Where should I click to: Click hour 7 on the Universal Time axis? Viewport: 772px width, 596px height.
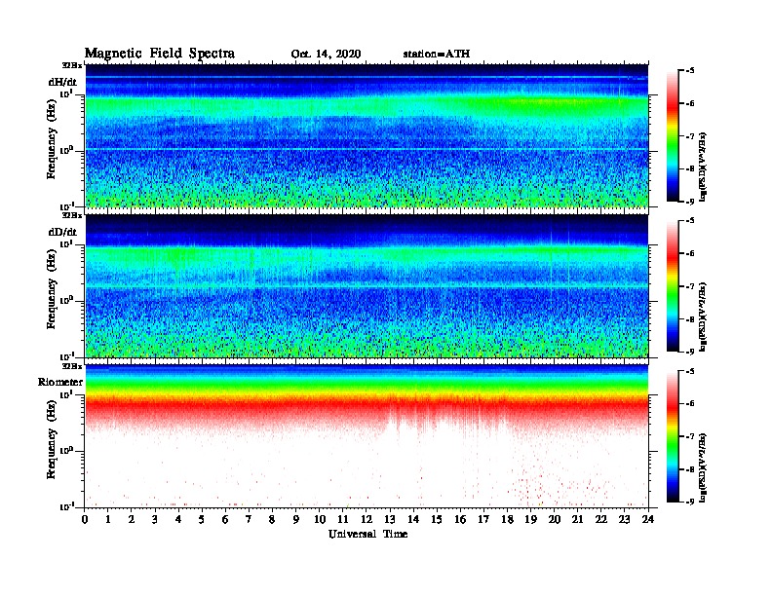[x=249, y=520]
